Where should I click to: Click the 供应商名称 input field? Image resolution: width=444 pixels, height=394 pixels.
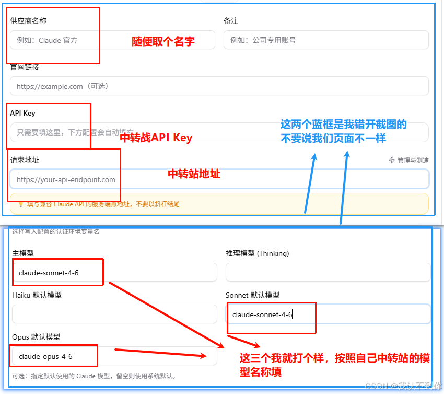pos(112,40)
